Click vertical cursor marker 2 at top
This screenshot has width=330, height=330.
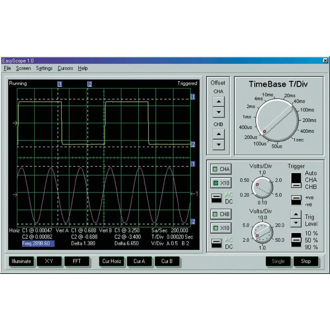click(89, 84)
